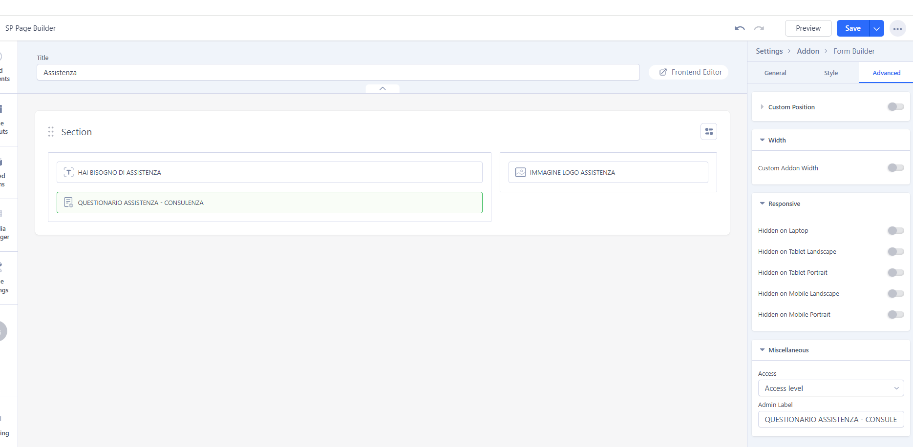
Task: Click the image icon for IMMAGINE LOGO ASSISTENZA
Action: pyautogui.click(x=520, y=172)
